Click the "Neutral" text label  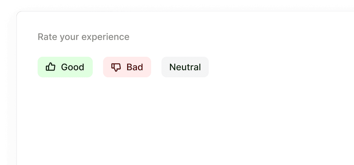tap(185, 67)
